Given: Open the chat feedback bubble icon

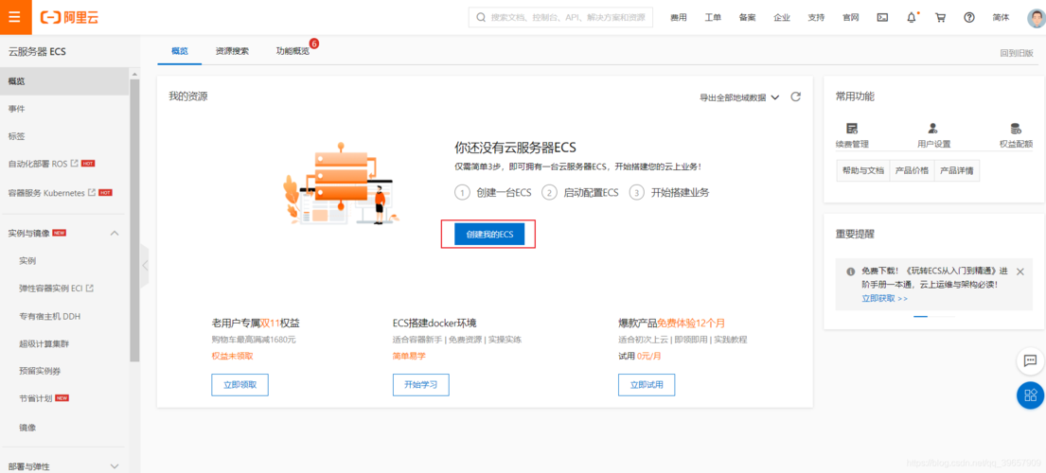Looking at the screenshot, I should point(1030,360).
